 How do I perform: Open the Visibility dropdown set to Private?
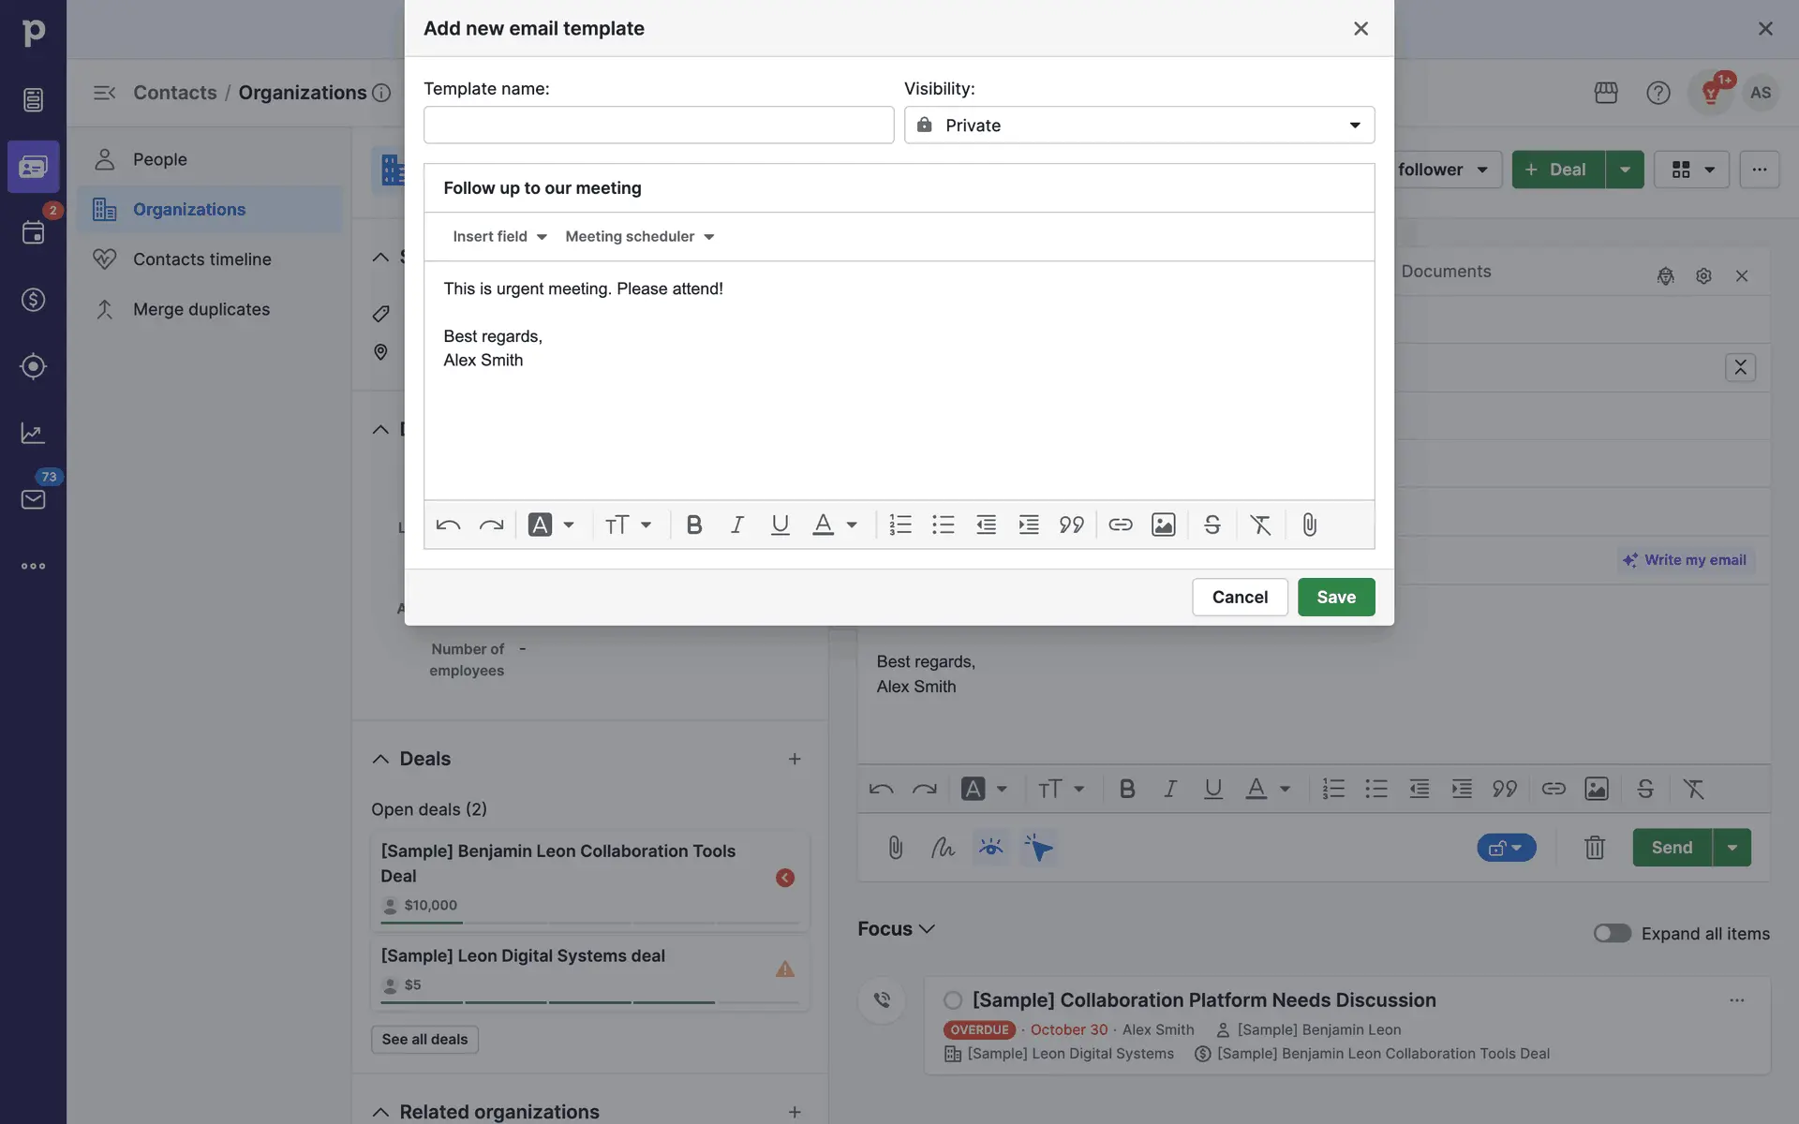point(1138,126)
